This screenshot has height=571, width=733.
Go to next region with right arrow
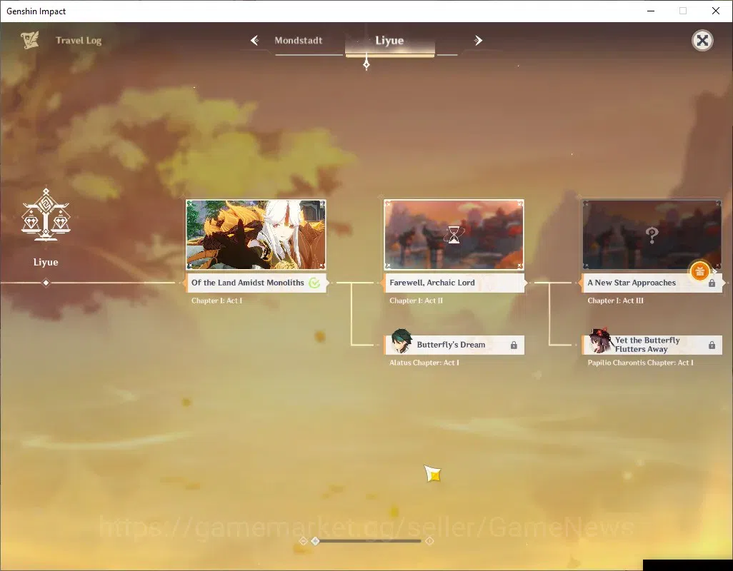[478, 41]
